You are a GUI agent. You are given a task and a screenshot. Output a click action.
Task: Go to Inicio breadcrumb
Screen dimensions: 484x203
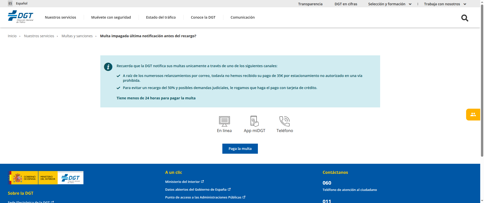click(12, 36)
